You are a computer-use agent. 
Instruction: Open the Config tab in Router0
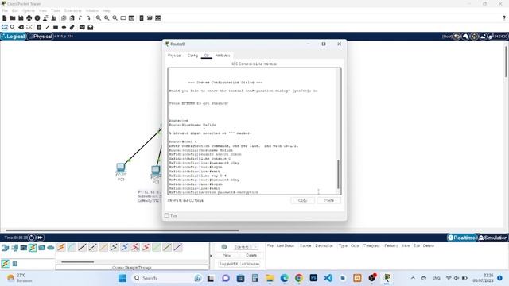tap(192, 56)
